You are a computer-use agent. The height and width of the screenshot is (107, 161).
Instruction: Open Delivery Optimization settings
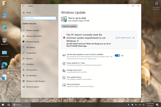(39, 36)
